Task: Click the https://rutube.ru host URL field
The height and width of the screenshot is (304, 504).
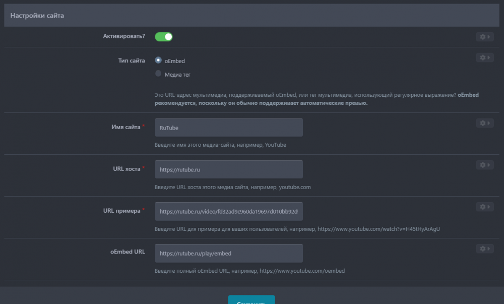Action: coord(228,169)
